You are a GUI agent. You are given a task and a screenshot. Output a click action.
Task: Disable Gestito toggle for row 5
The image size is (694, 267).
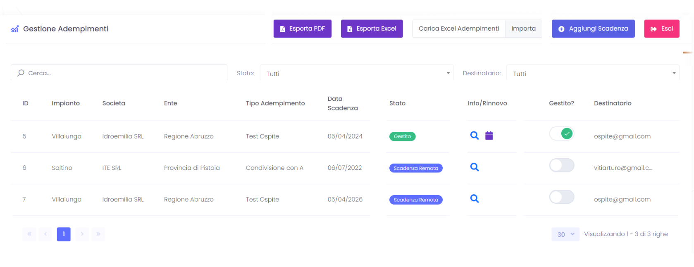click(561, 133)
